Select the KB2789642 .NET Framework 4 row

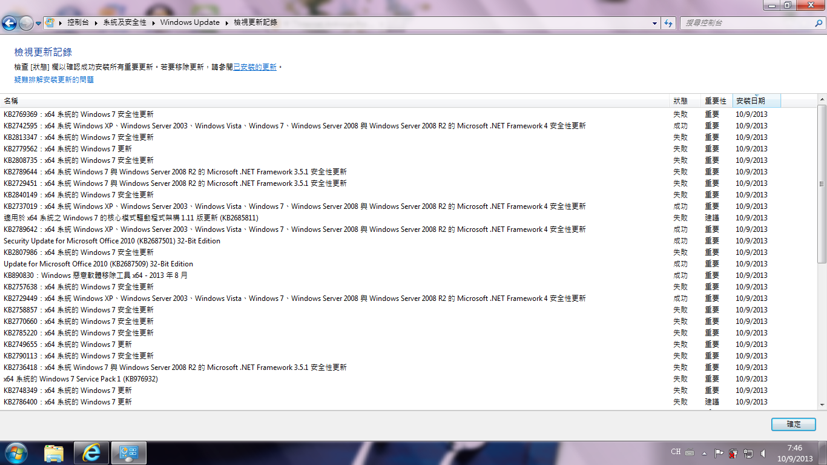click(409, 229)
